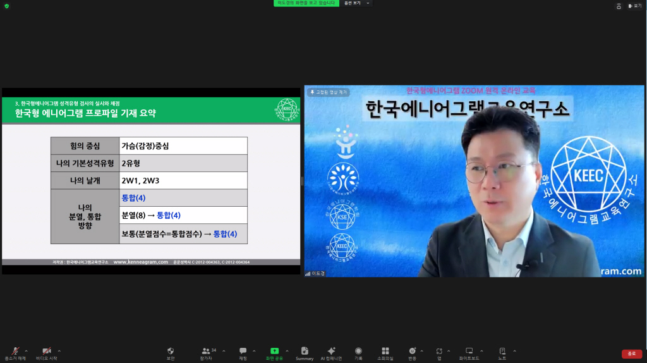The width and height of the screenshot is (647, 363).
Task: Start video with the camera icon
Action: (46, 351)
